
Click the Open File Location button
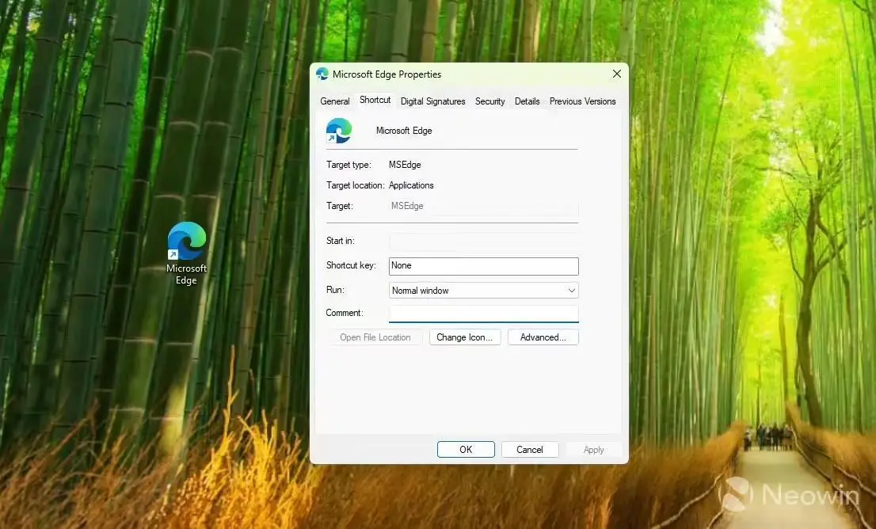(x=375, y=337)
